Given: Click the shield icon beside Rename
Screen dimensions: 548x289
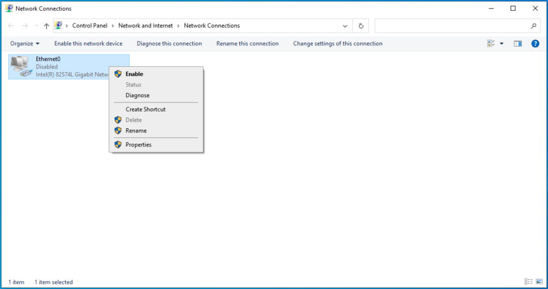Looking at the screenshot, I should 118,130.
